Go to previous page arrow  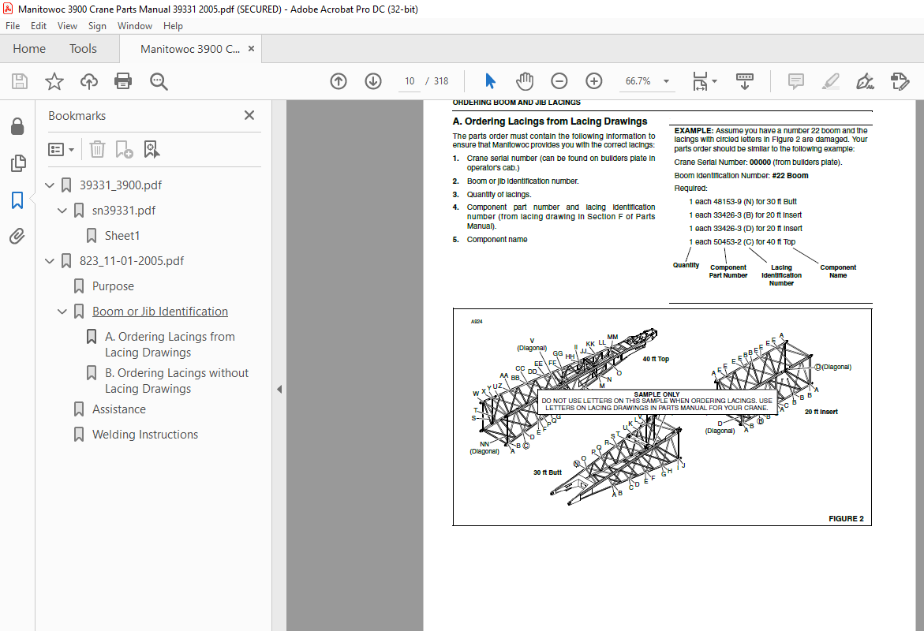pos(339,81)
